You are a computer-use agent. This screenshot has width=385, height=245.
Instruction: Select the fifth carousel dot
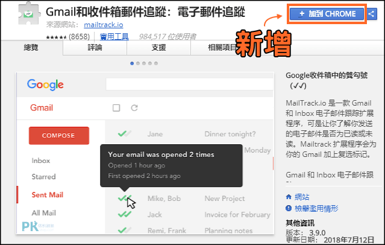click(x=156, y=63)
